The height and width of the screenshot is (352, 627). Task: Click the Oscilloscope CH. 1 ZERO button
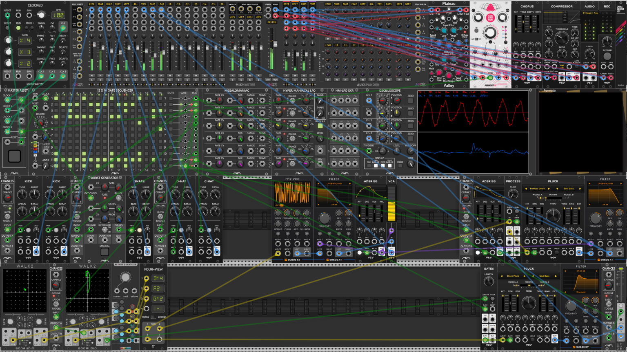pos(410,101)
